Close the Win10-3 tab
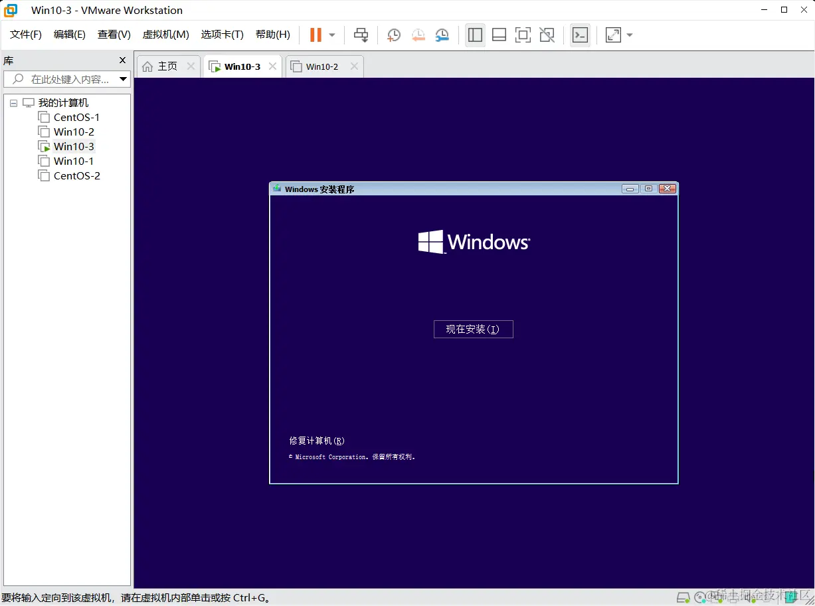Image resolution: width=815 pixels, height=606 pixels. [x=272, y=66]
